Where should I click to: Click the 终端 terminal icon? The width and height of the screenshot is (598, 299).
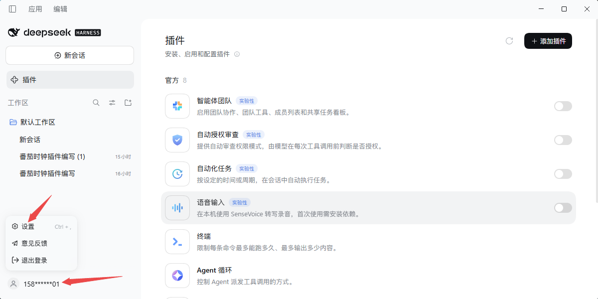coord(177,242)
